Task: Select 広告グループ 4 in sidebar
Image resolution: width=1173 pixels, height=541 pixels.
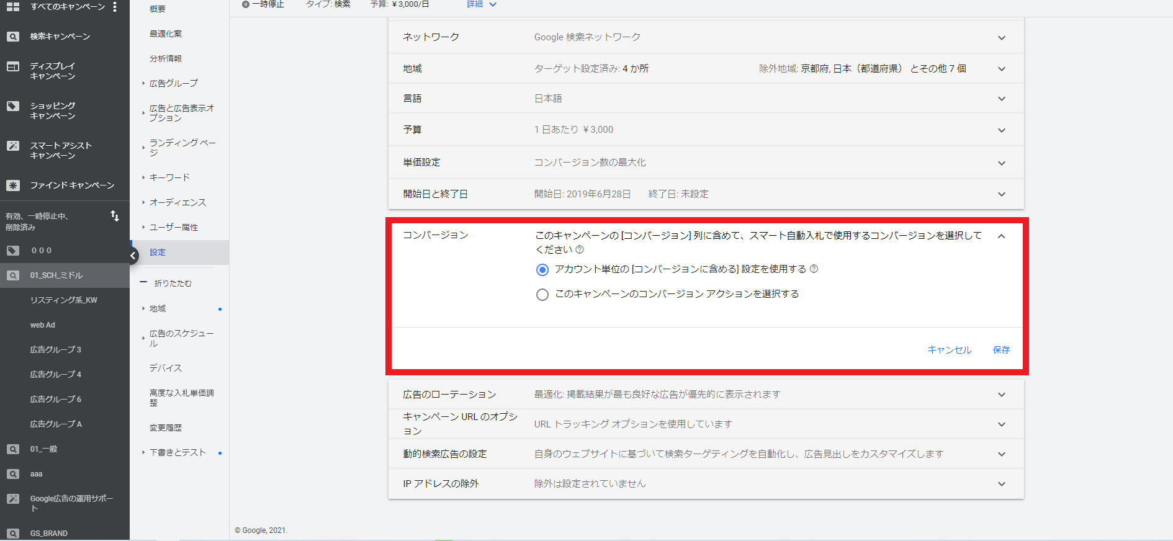Action: [x=56, y=375]
